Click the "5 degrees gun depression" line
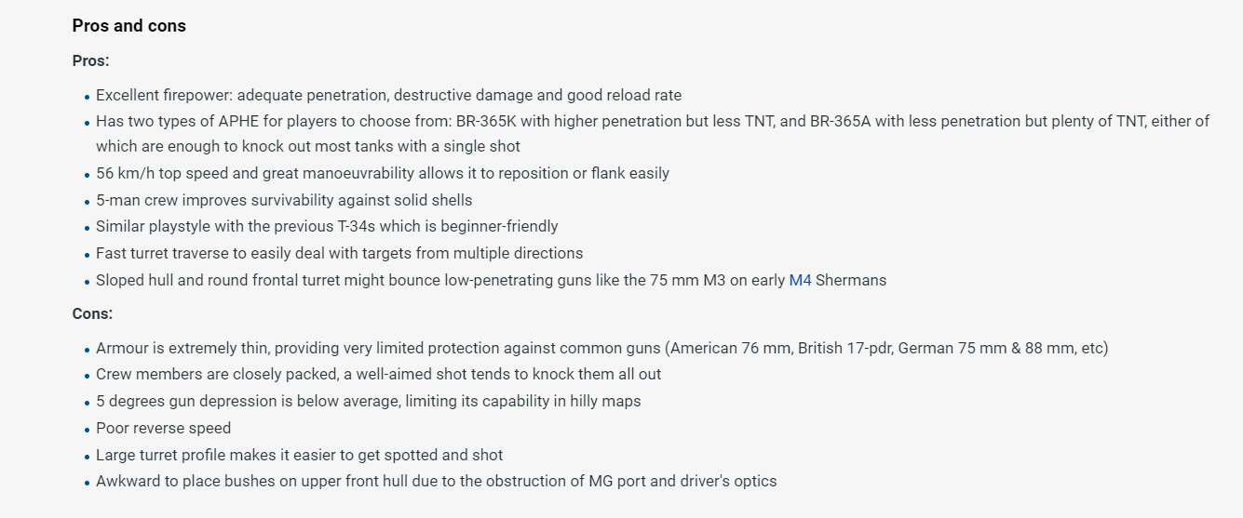Viewport: 1243px width, 518px height. (x=368, y=401)
